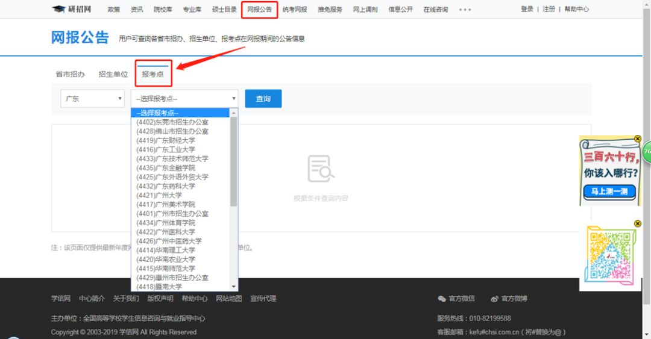
Task: Click the dropdown list scroll-up arrow
Action: tap(234, 113)
